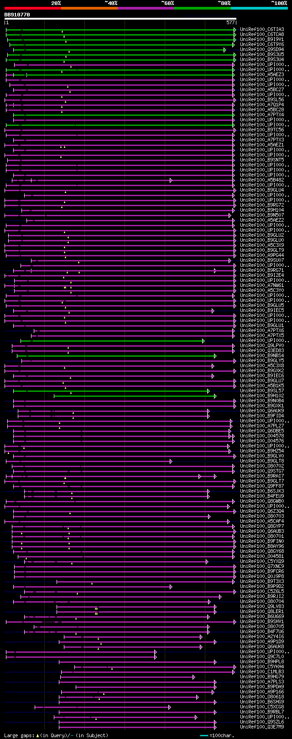
Task: Click the purple ~60% legend color segment
Action: 146,8
